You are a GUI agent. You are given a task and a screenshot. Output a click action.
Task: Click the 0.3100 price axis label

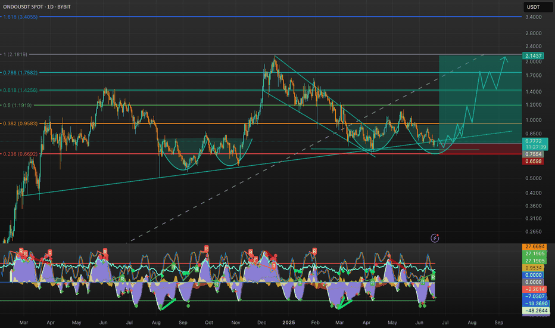(534, 218)
